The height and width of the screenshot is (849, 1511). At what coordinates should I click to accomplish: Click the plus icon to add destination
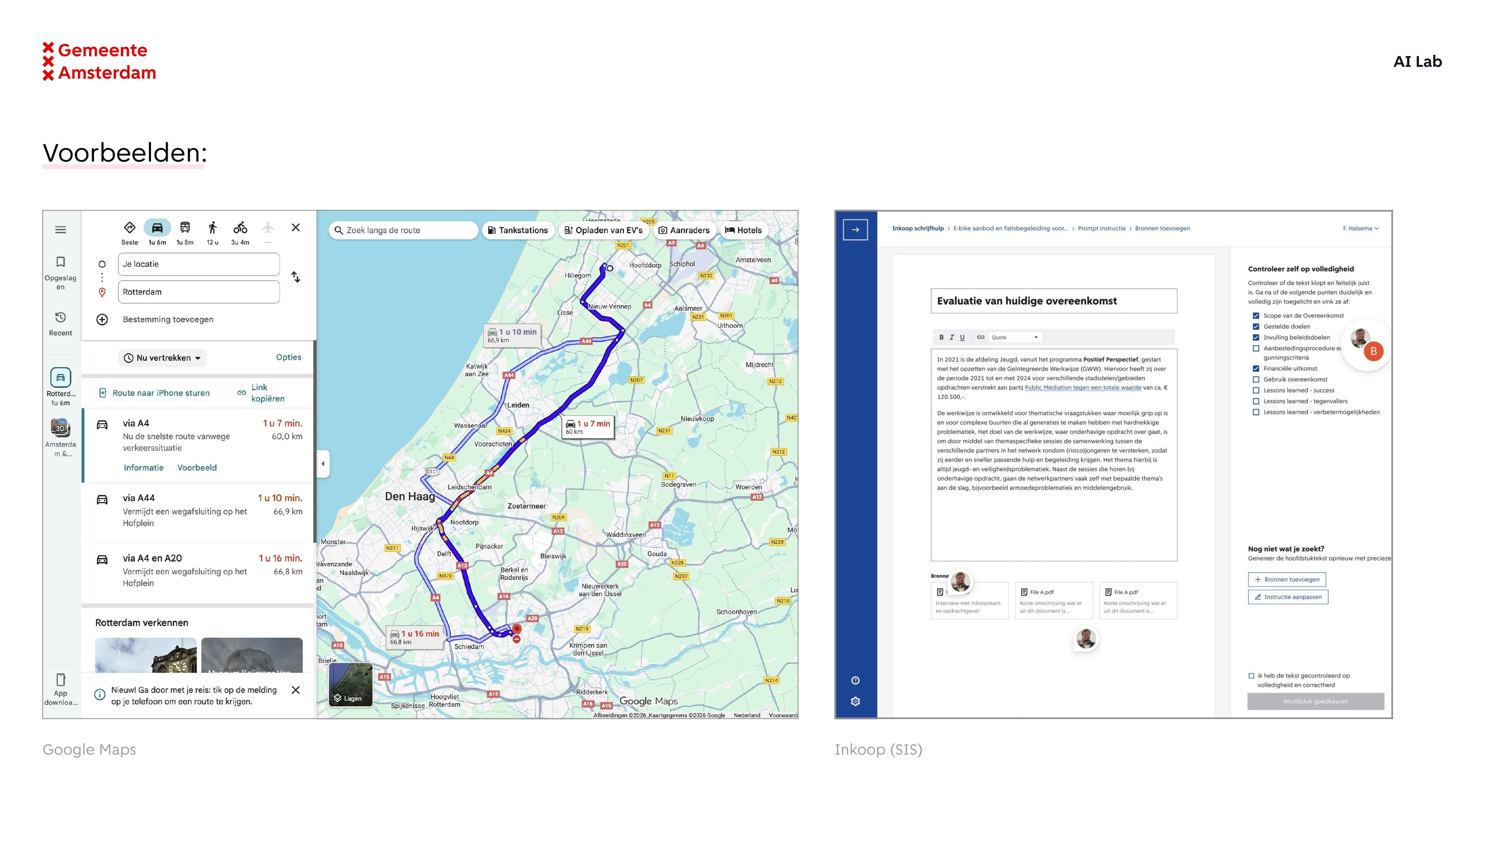pos(102,319)
